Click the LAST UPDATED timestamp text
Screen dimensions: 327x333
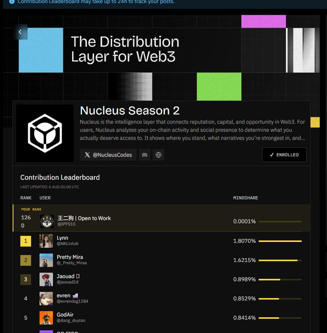coord(50,187)
